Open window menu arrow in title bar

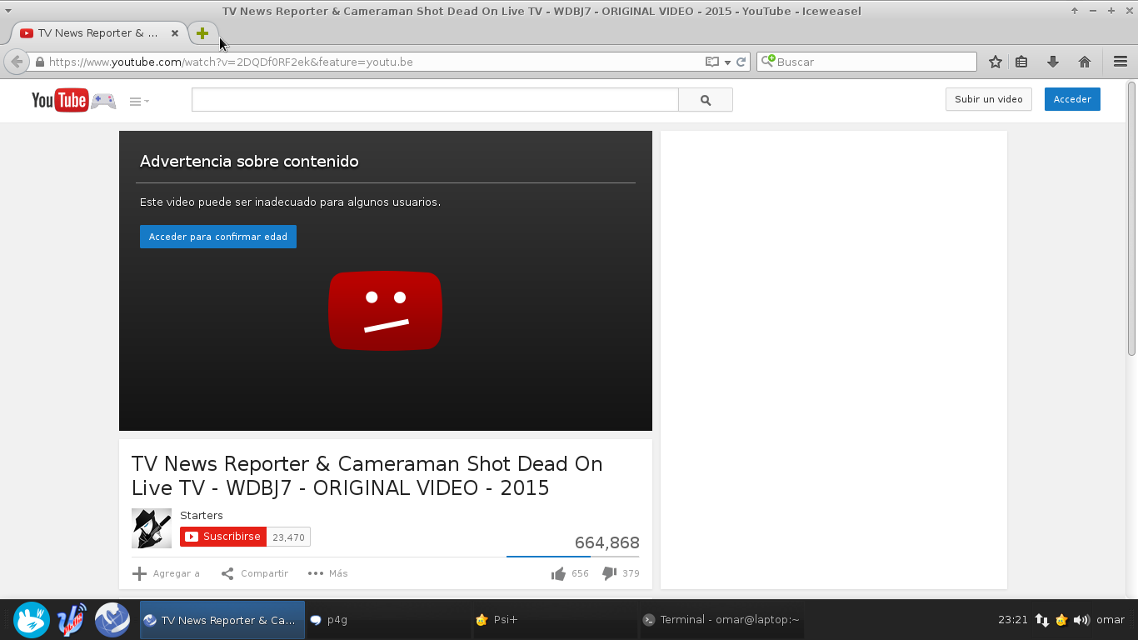(8, 11)
